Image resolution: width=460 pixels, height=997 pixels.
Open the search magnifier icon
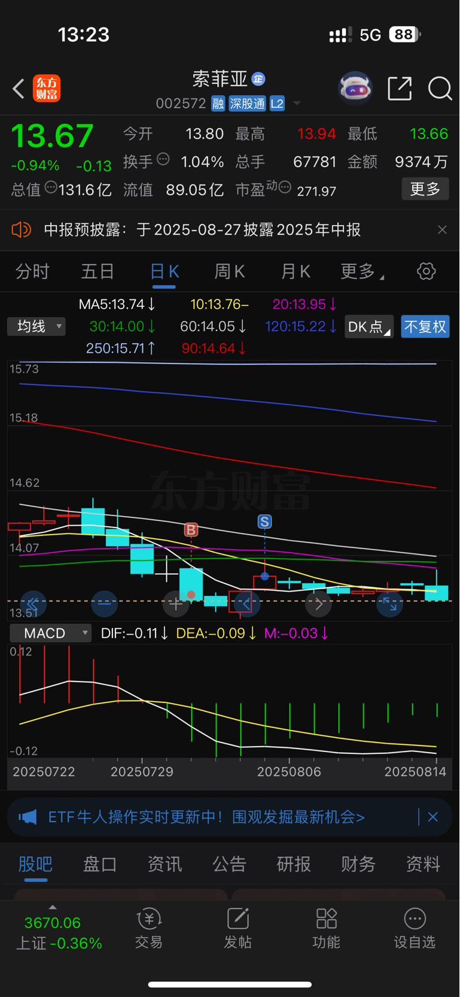click(440, 89)
